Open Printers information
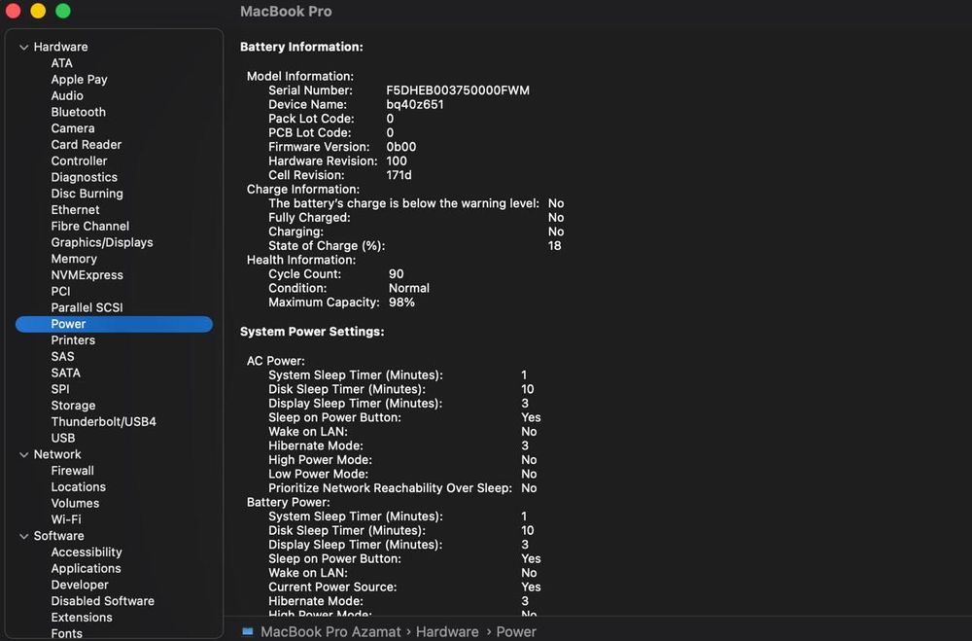 (x=73, y=340)
